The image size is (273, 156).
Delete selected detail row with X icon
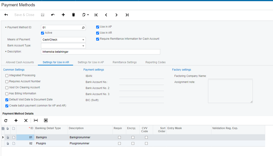coord(26,120)
